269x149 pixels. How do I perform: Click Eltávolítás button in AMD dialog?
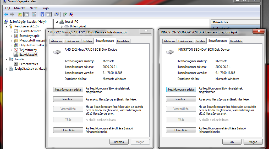click(x=68, y=130)
